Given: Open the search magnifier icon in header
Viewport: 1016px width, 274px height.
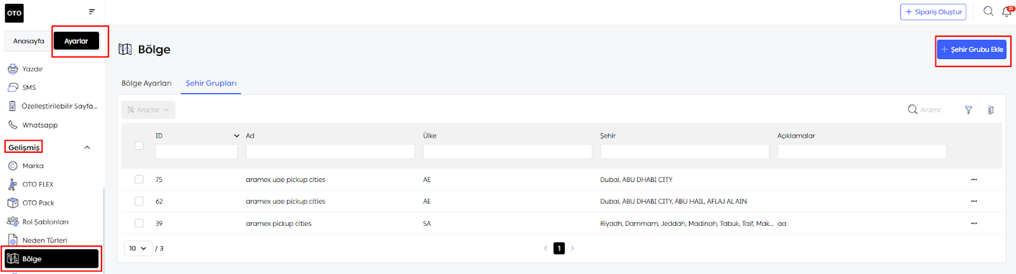Looking at the screenshot, I should pos(988,11).
